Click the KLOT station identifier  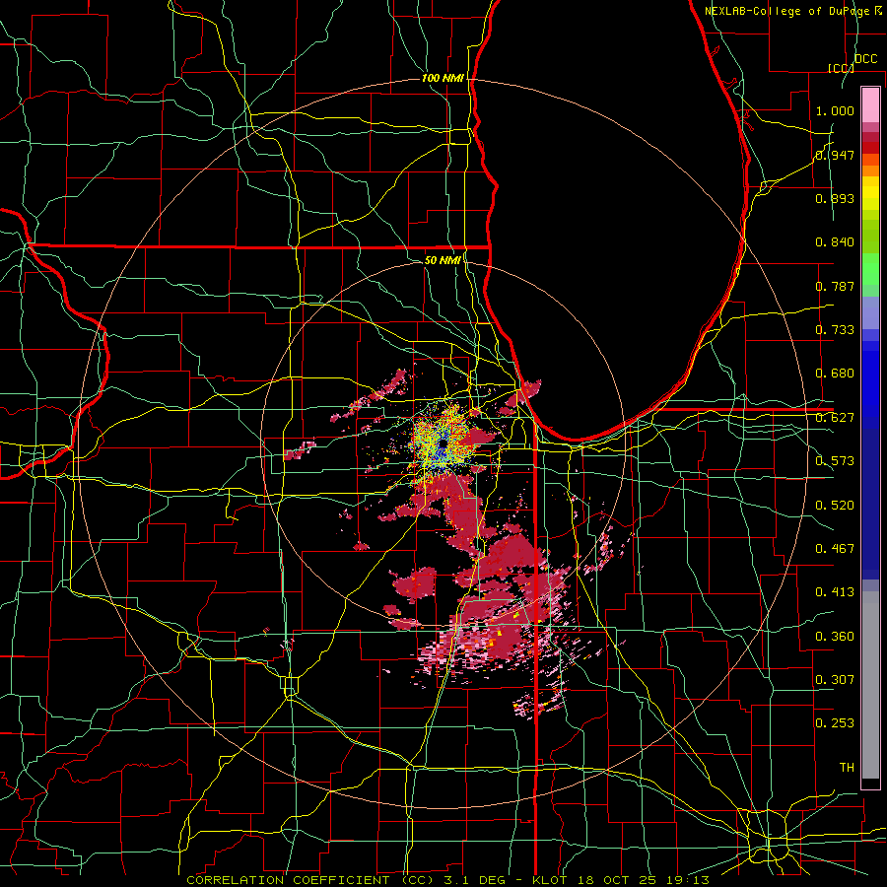click(x=549, y=880)
